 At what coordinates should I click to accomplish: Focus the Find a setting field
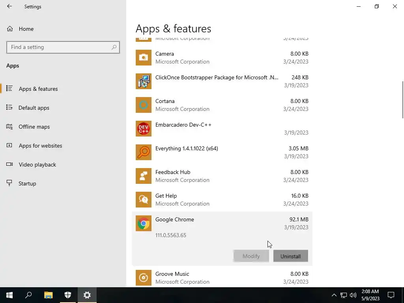pyautogui.click(x=63, y=47)
